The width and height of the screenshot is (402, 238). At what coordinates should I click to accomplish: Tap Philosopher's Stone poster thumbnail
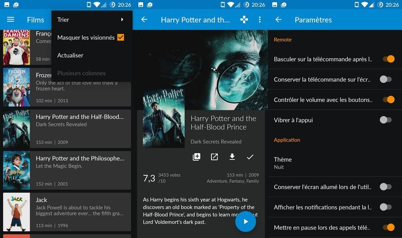pyautogui.click(x=16, y=171)
